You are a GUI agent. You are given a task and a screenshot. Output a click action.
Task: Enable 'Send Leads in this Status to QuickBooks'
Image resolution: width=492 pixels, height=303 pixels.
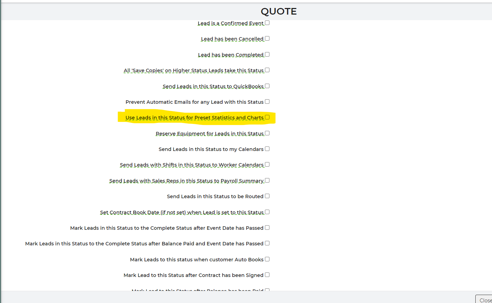click(267, 86)
